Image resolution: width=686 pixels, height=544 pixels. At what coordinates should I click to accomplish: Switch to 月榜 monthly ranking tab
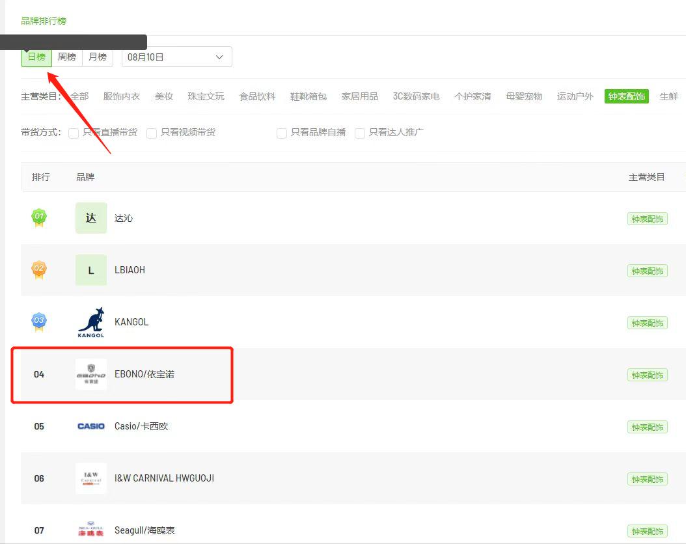tap(98, 57)
